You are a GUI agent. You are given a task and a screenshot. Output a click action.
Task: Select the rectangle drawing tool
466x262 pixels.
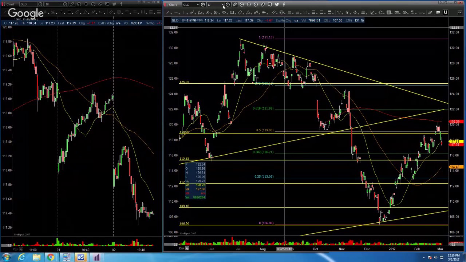click(232, 12)
